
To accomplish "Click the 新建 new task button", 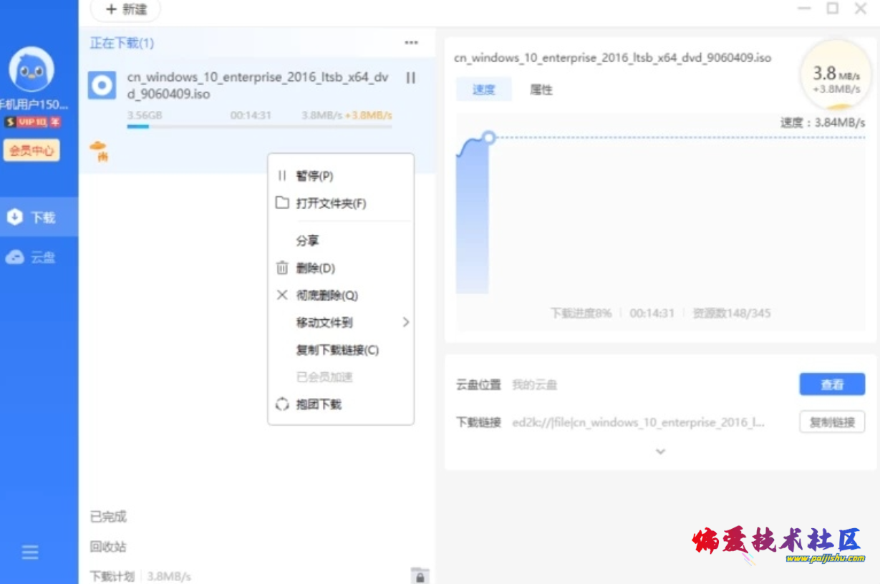I will click(125, 10).
